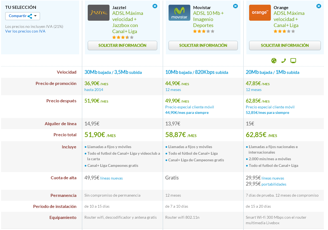
Task: Click Orange speed '20Mb bajada / 1Mb subida'
Action: [x=272, y=72]
